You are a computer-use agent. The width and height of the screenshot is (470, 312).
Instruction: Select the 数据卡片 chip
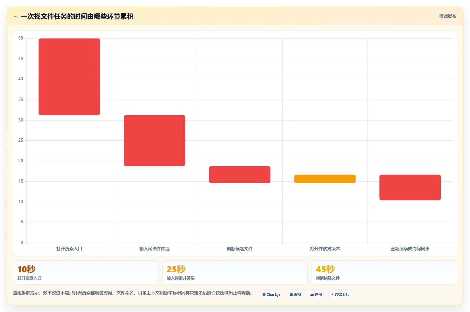340,294
